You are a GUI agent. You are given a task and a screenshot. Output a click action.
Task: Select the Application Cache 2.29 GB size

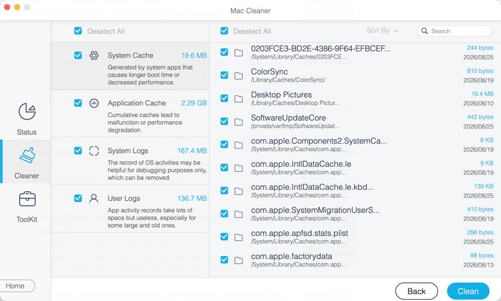194,103
